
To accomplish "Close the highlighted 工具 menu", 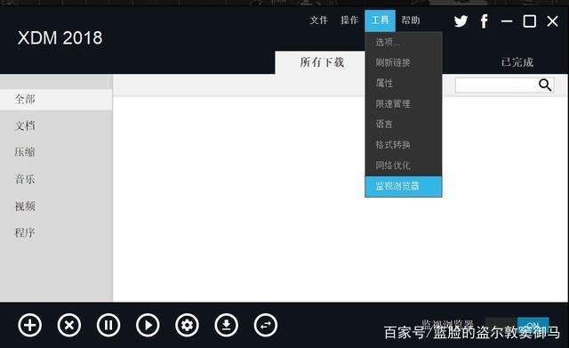I will point(380,20).
